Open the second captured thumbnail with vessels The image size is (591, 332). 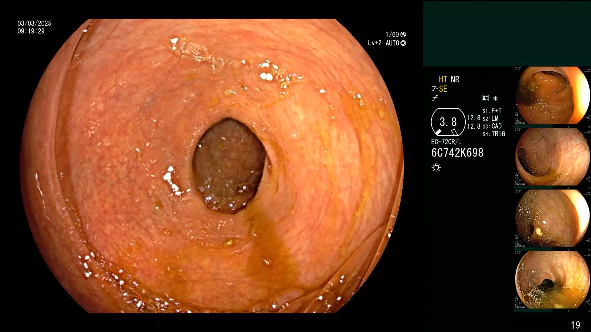pyautogui.click(x=553, y=157)
